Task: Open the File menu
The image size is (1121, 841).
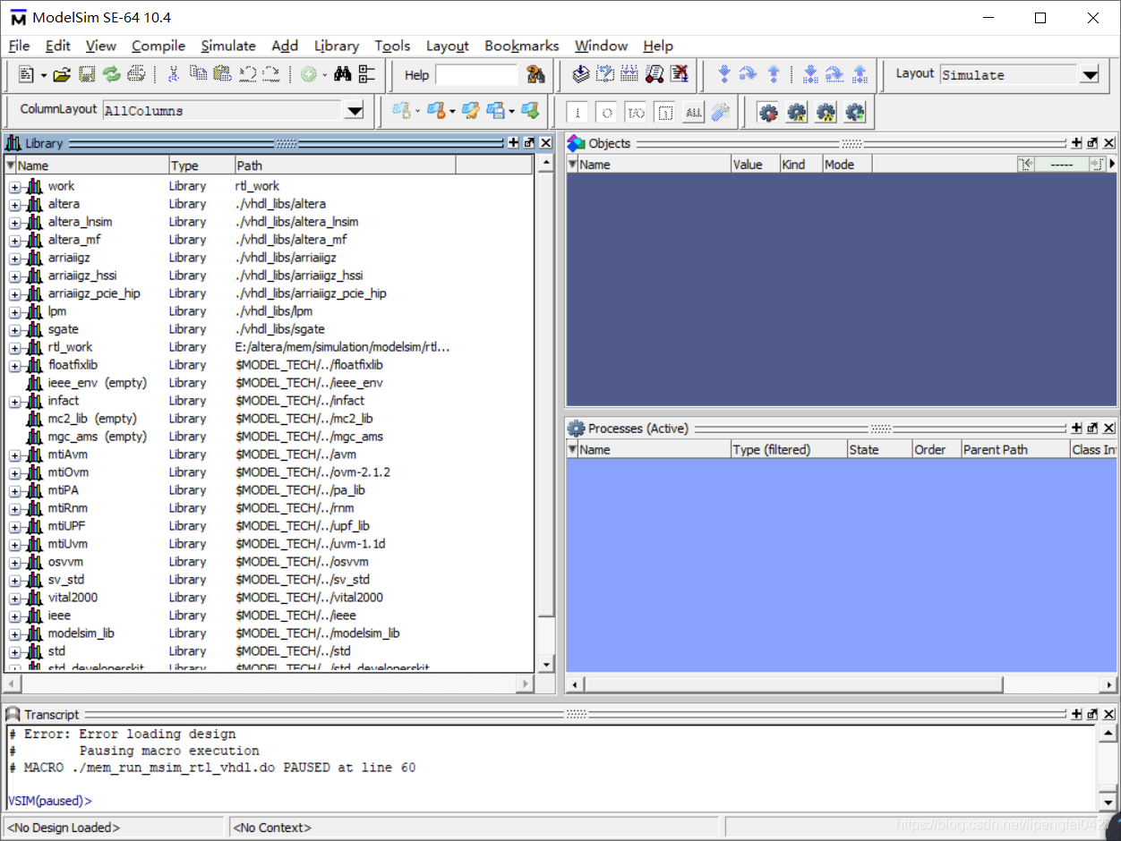Action: click(19, 46)
